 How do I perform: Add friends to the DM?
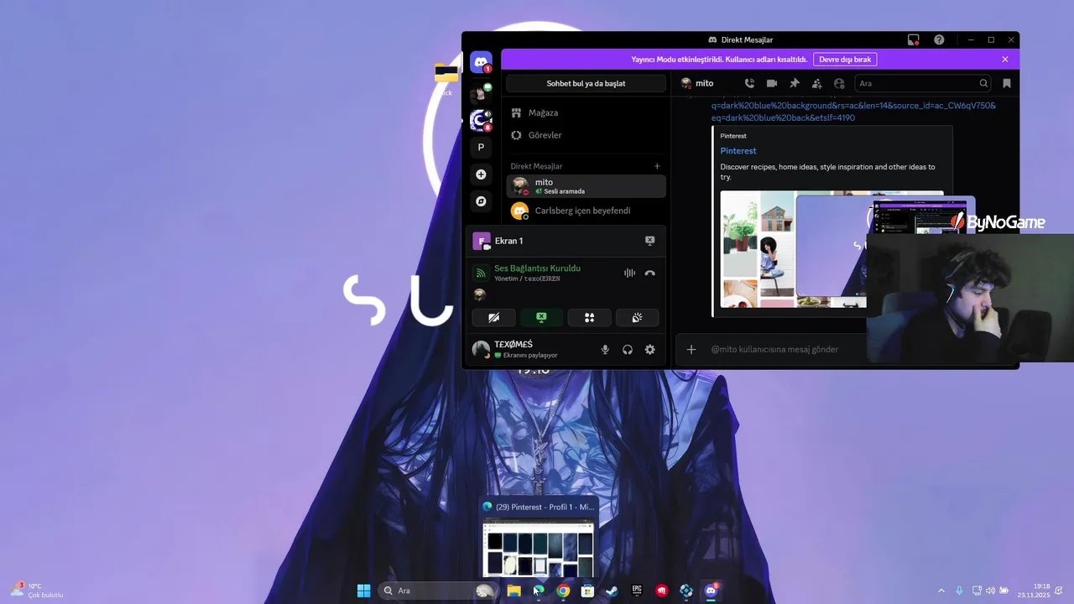(816, 83)
